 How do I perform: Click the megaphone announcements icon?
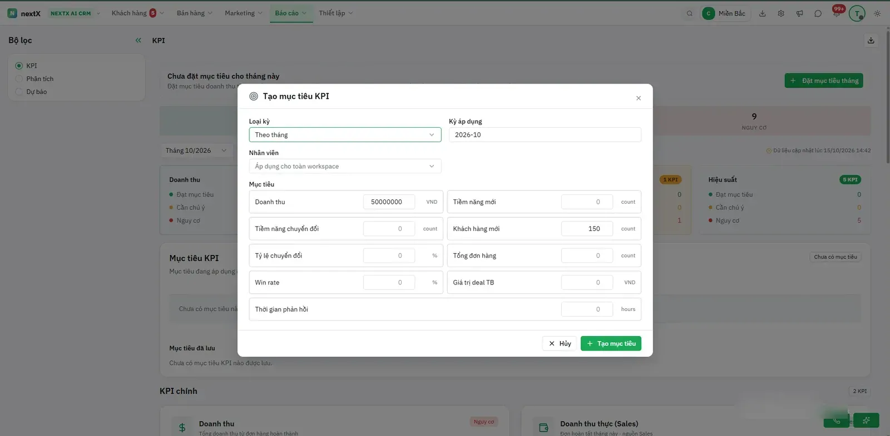click(799, 13)
